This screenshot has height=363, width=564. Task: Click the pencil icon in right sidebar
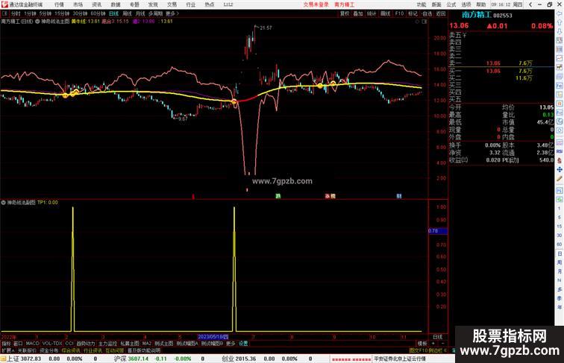(x=560, y=179)
